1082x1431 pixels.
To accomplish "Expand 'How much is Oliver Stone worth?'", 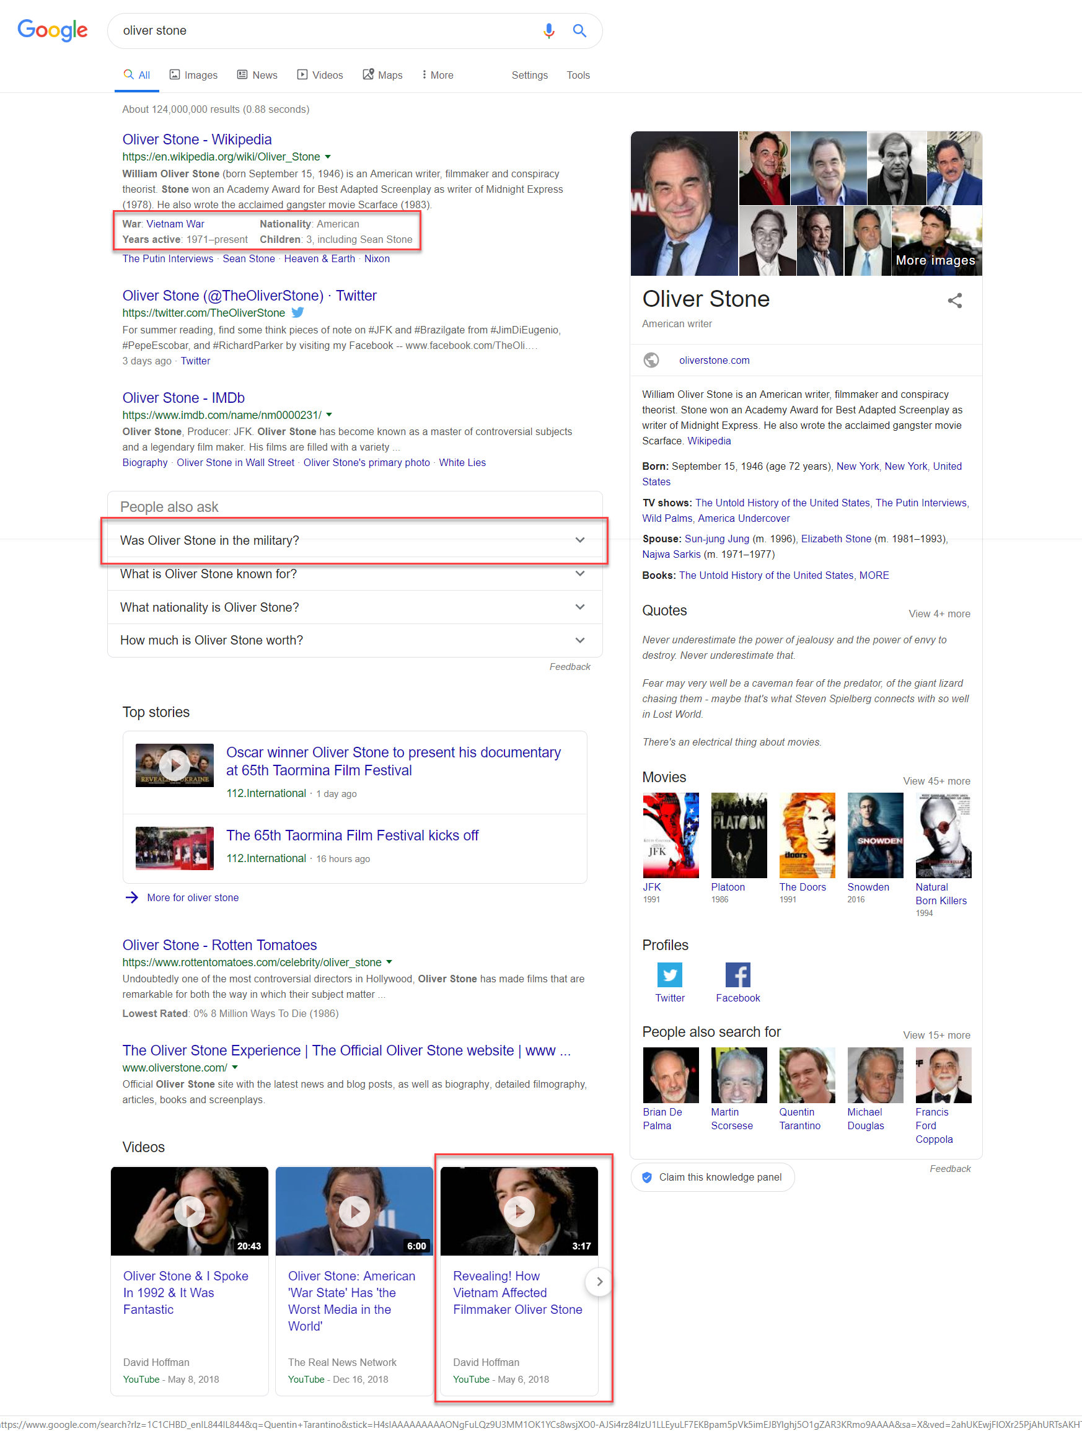I will 354,640.
